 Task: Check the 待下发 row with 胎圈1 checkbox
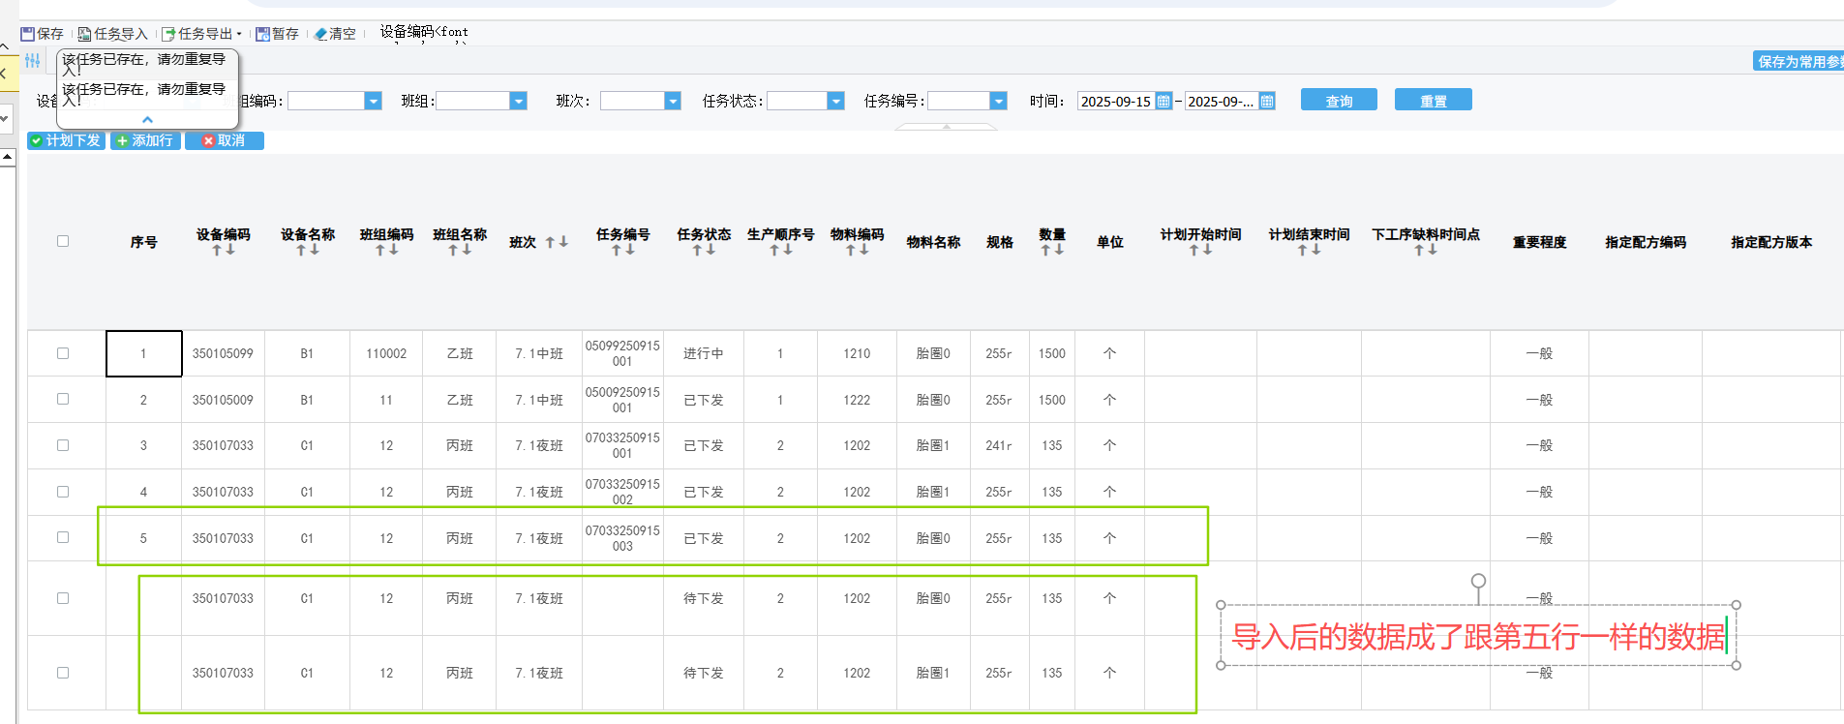[63, 673]
